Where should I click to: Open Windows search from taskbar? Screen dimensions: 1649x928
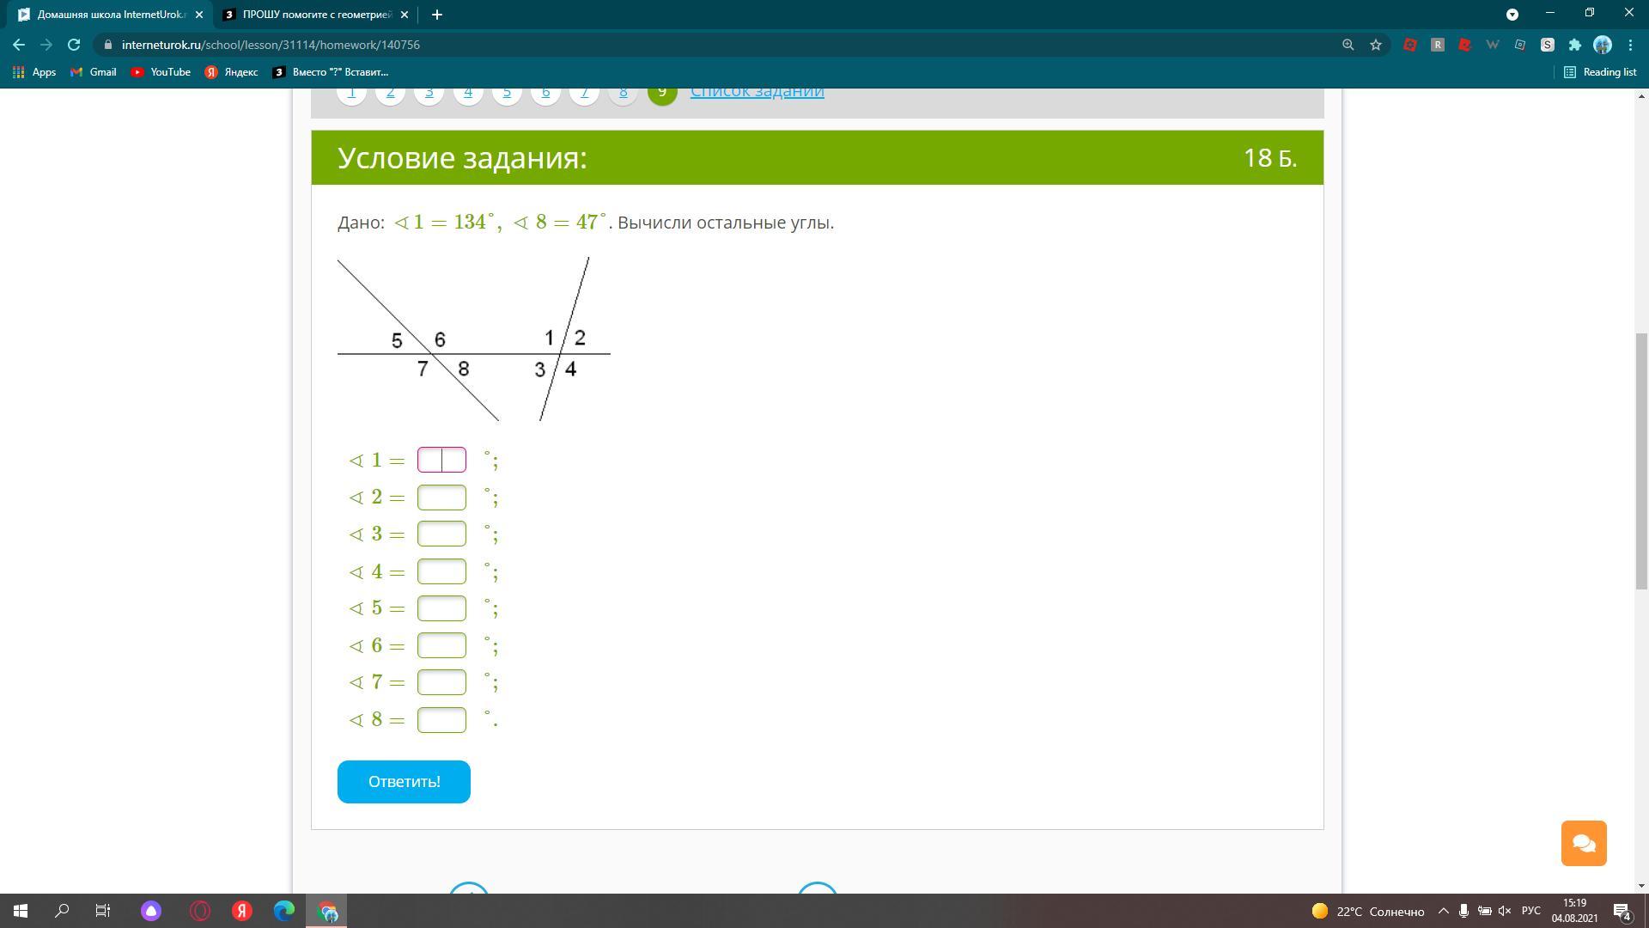(x=62, y=911)
